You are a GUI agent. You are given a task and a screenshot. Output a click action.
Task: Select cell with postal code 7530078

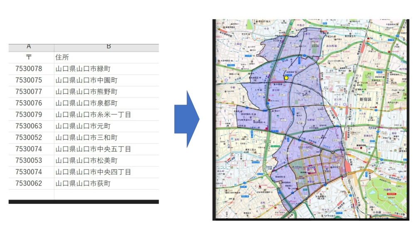(29, 69)
